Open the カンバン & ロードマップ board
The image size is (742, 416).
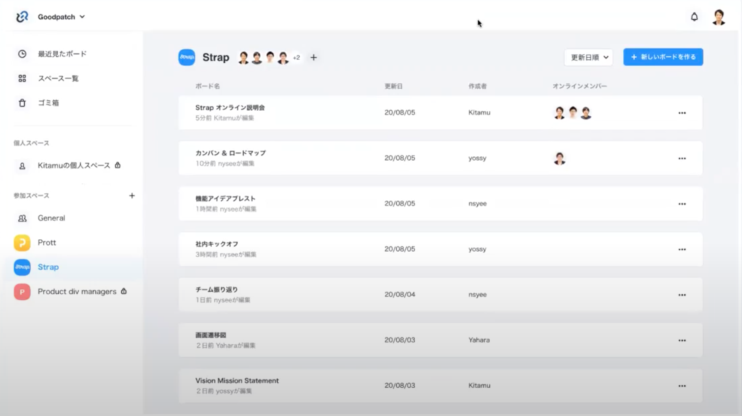(x=440, y=158)
